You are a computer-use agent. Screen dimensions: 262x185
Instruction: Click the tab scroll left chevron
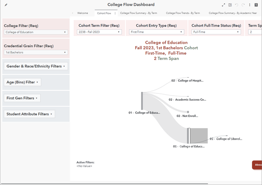click(x=72, y=13)
